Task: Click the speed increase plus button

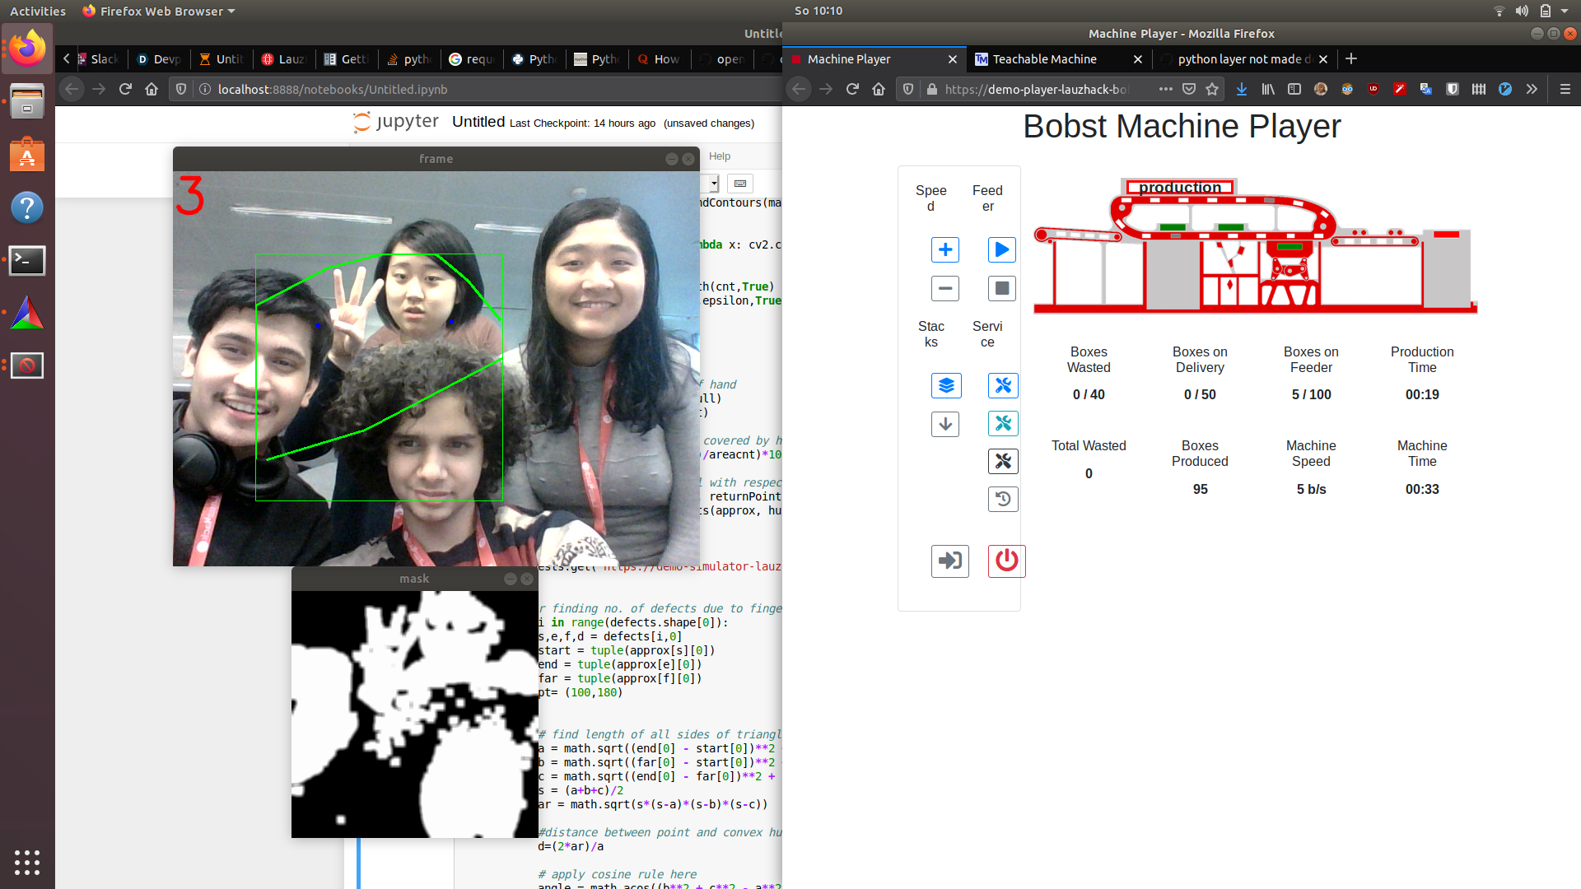Action: (945, 249)
